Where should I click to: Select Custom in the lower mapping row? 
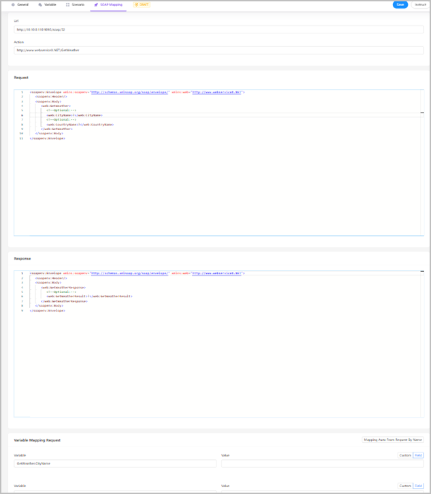coord(405,486)
